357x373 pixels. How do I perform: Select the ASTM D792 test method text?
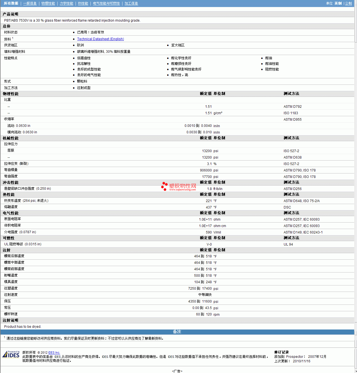click(x=293, y=107)
